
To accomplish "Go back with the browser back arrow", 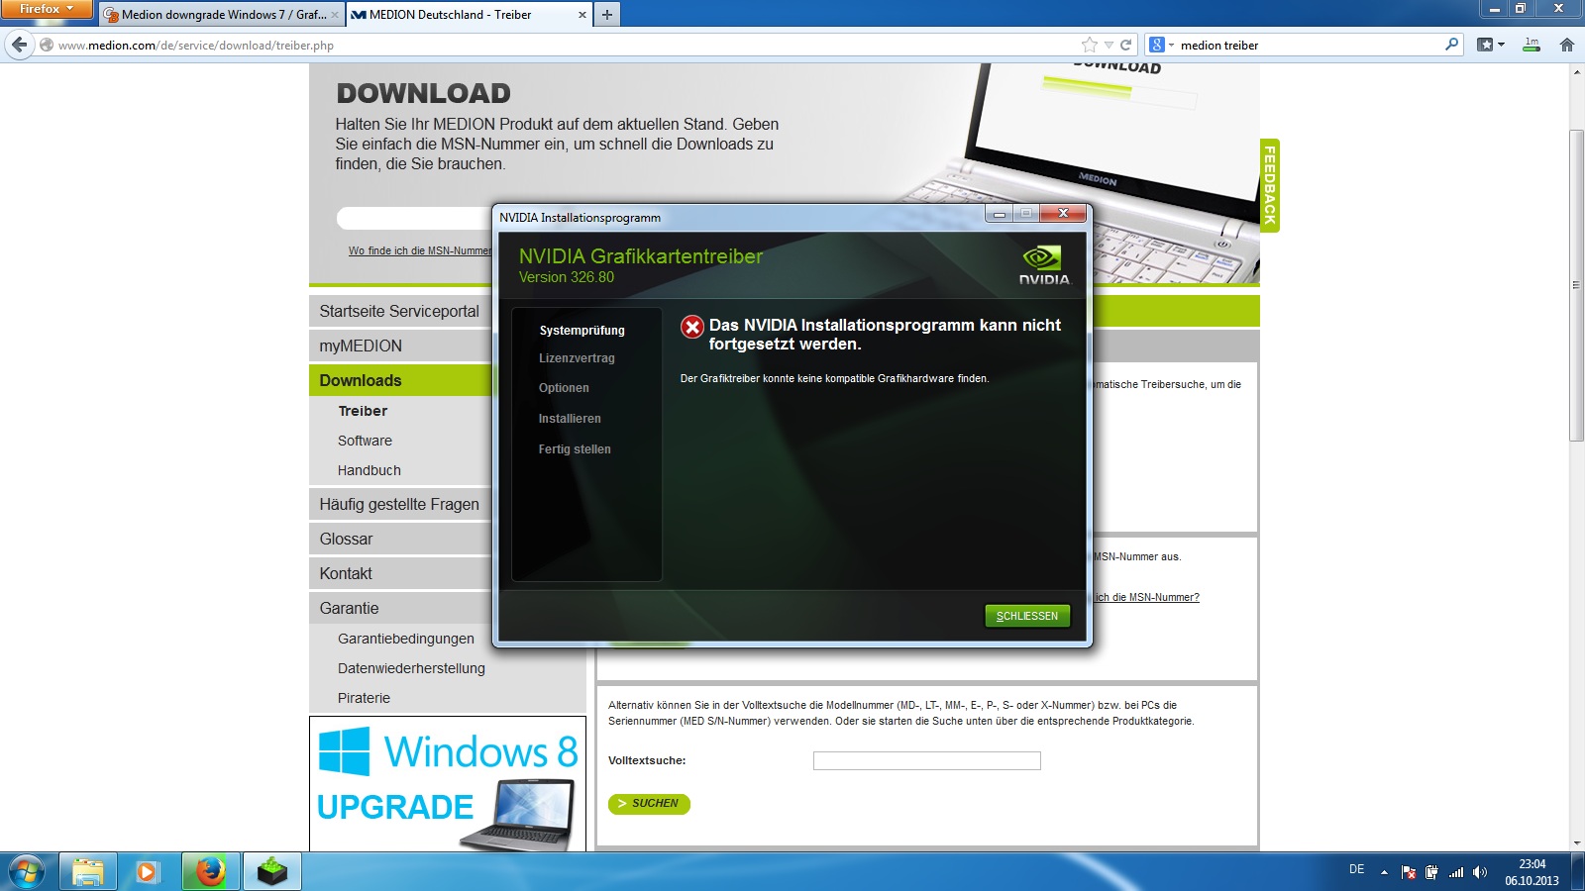I will pos(19,45).
